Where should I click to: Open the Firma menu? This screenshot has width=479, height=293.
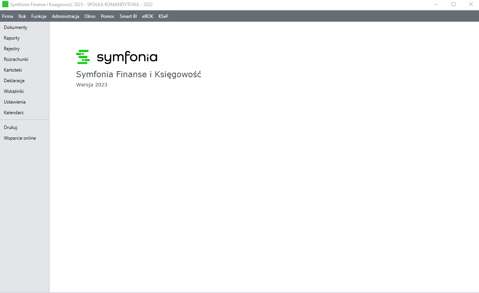pyautogui.click(x=8, y=16)
